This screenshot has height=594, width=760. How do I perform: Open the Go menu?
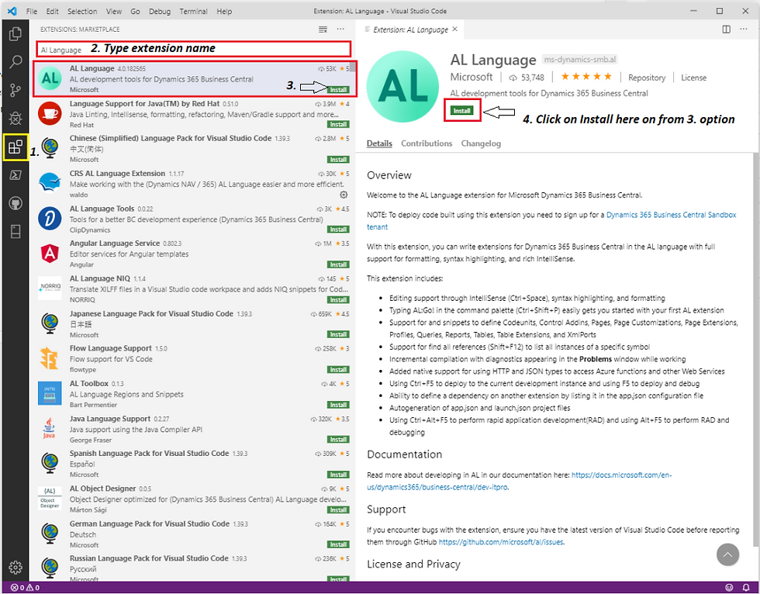[135, 11]
